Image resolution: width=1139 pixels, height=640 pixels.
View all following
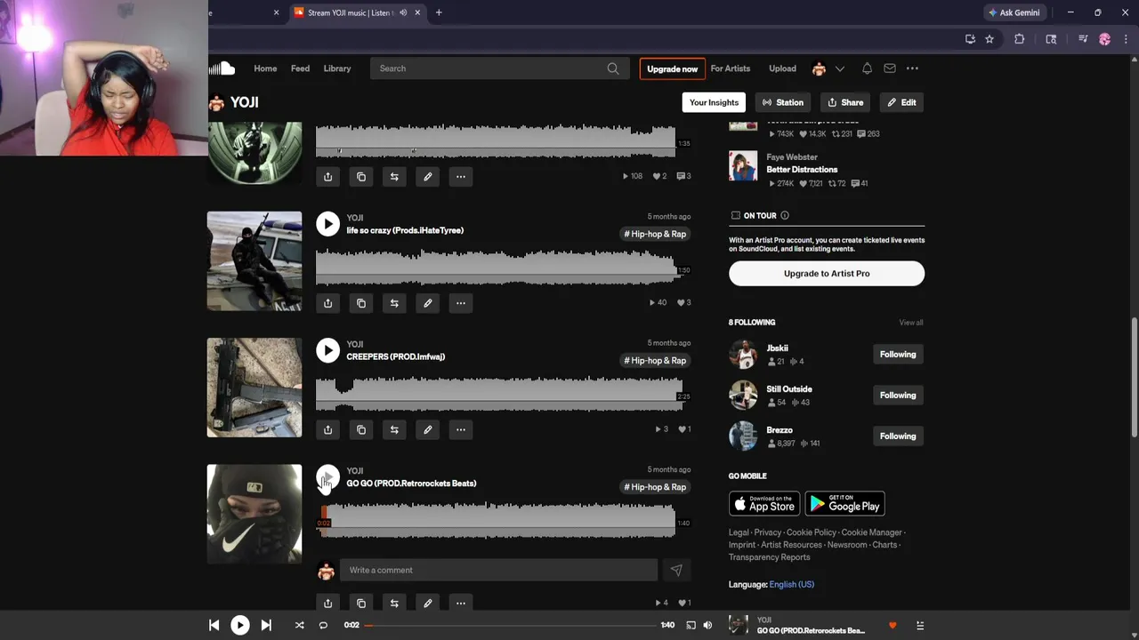pos(911,323)
